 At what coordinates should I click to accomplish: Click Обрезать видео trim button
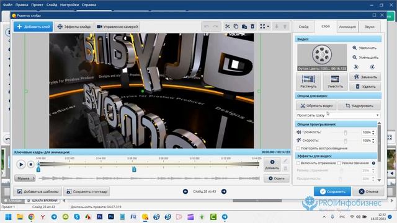[316, 106]
